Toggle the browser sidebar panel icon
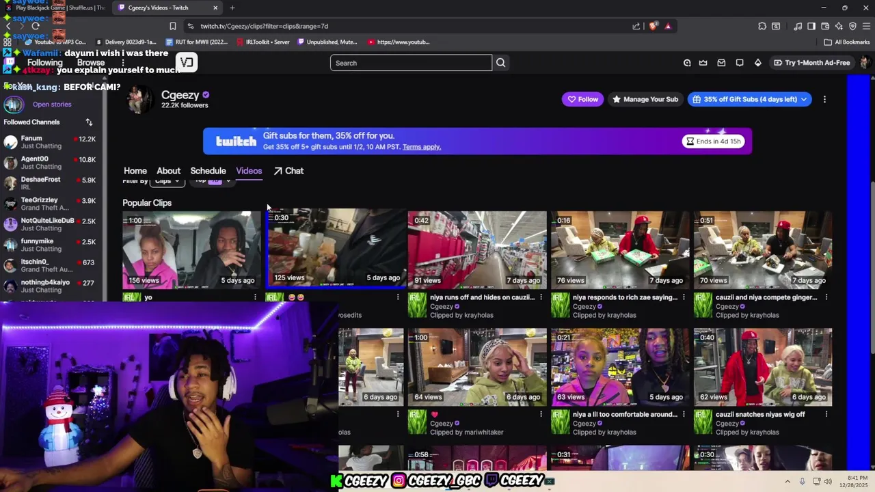The image size is (875, 492). click(811, 26)
